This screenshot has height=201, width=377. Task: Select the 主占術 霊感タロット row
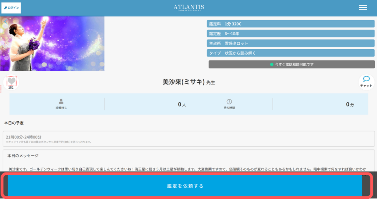point(290,43)
